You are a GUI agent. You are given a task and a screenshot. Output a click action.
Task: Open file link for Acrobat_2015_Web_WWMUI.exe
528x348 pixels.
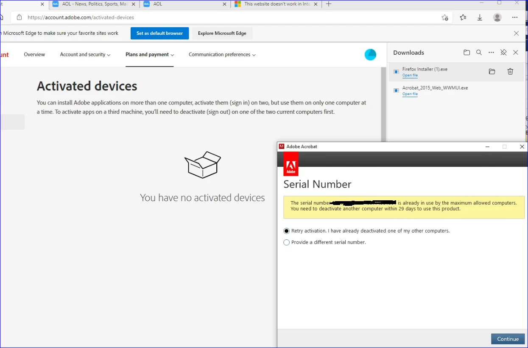pos(410,94)
